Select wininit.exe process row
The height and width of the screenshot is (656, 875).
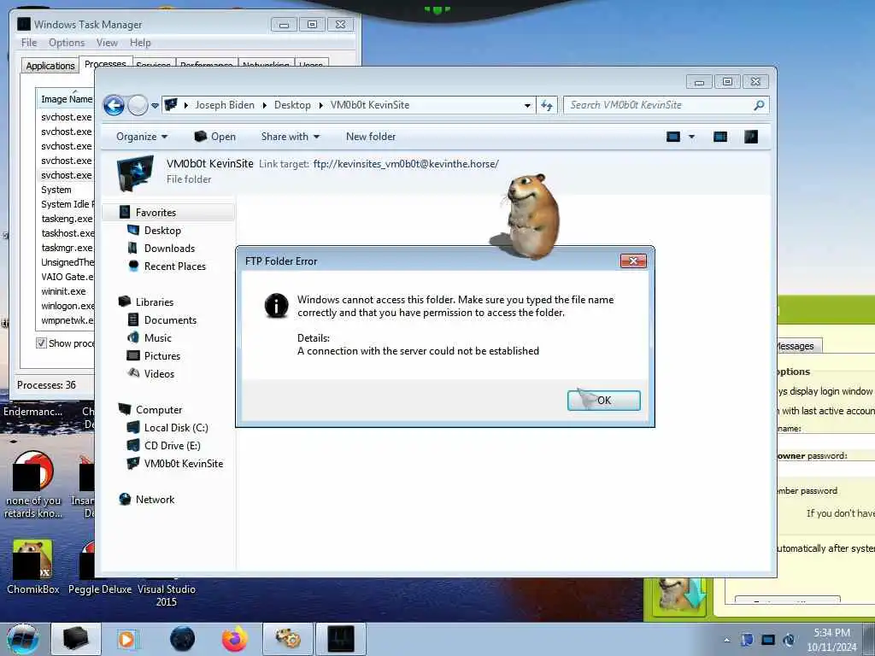tap(63, 291)
